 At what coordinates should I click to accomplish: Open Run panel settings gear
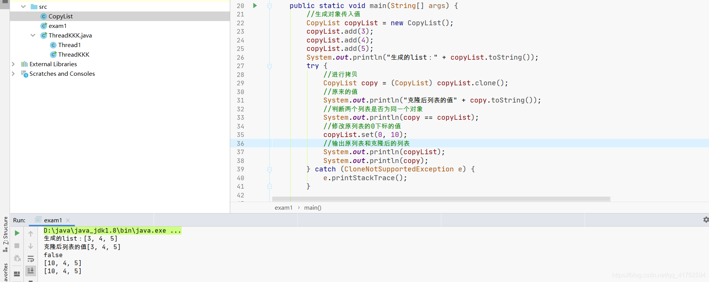pos(706,220)
